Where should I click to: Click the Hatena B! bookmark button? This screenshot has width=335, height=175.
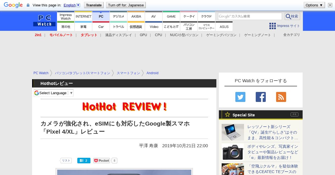point(84,161)
